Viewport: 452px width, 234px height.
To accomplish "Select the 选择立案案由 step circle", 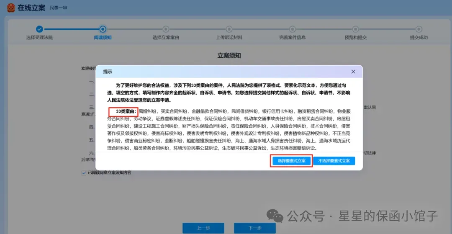I will pos(166,29).
